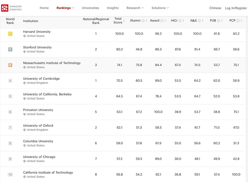The image size is (248, 182).
Task: Expand the Rankings dropdown chevron
Action: (x=73, y=8)
